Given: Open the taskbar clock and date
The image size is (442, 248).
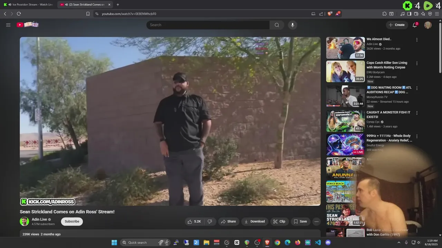Looking at the screenshot, I should (432, 242).
